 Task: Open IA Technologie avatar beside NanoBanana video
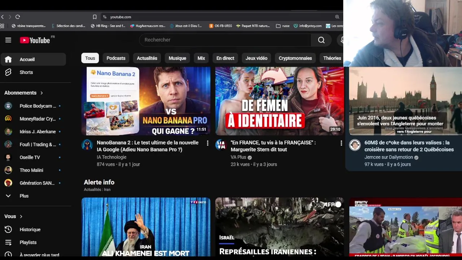point(87,145)
